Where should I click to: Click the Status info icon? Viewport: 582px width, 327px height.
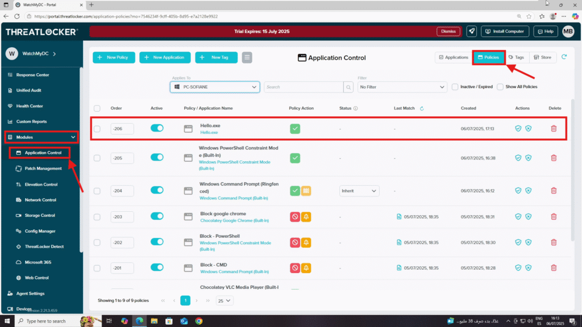coord(356,108)
